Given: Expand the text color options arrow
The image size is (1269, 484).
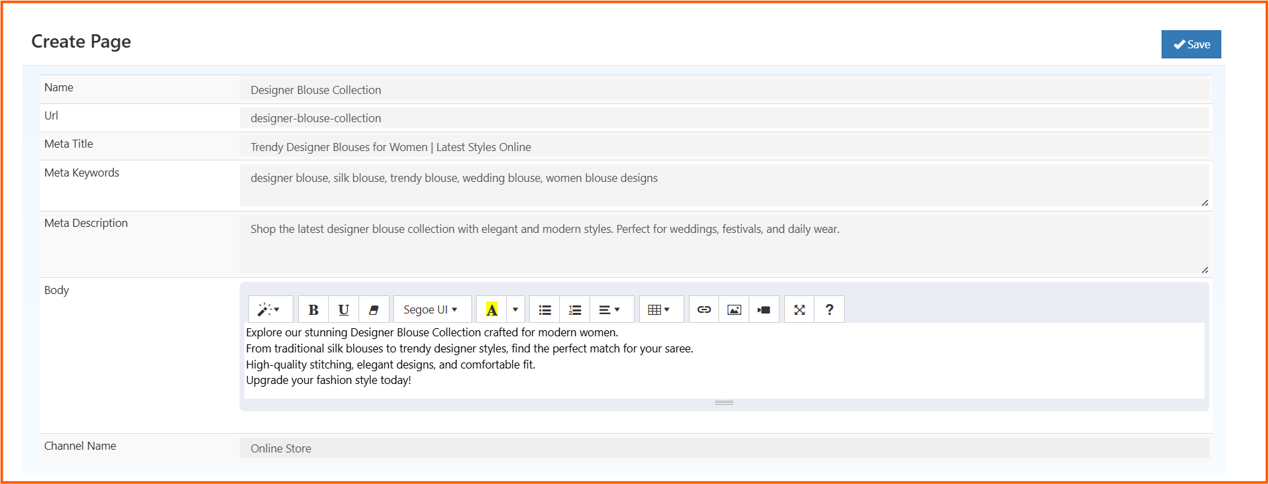Looking at the screenshot, I should pyautogui.click(x=515, y=309).
